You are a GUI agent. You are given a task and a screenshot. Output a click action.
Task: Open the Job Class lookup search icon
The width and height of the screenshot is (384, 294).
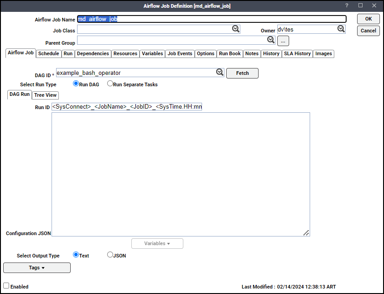click(236, 29)
